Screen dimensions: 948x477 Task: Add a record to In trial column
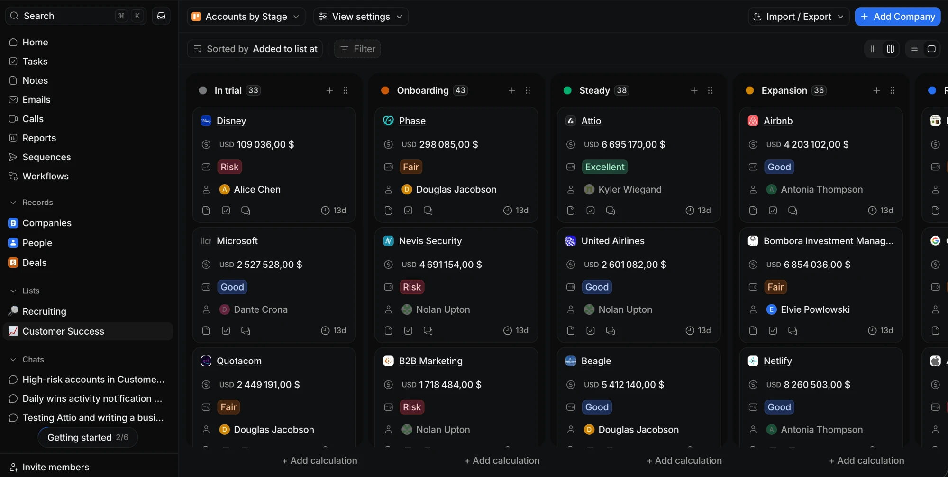pyautogui.click(x=329, y=90)
